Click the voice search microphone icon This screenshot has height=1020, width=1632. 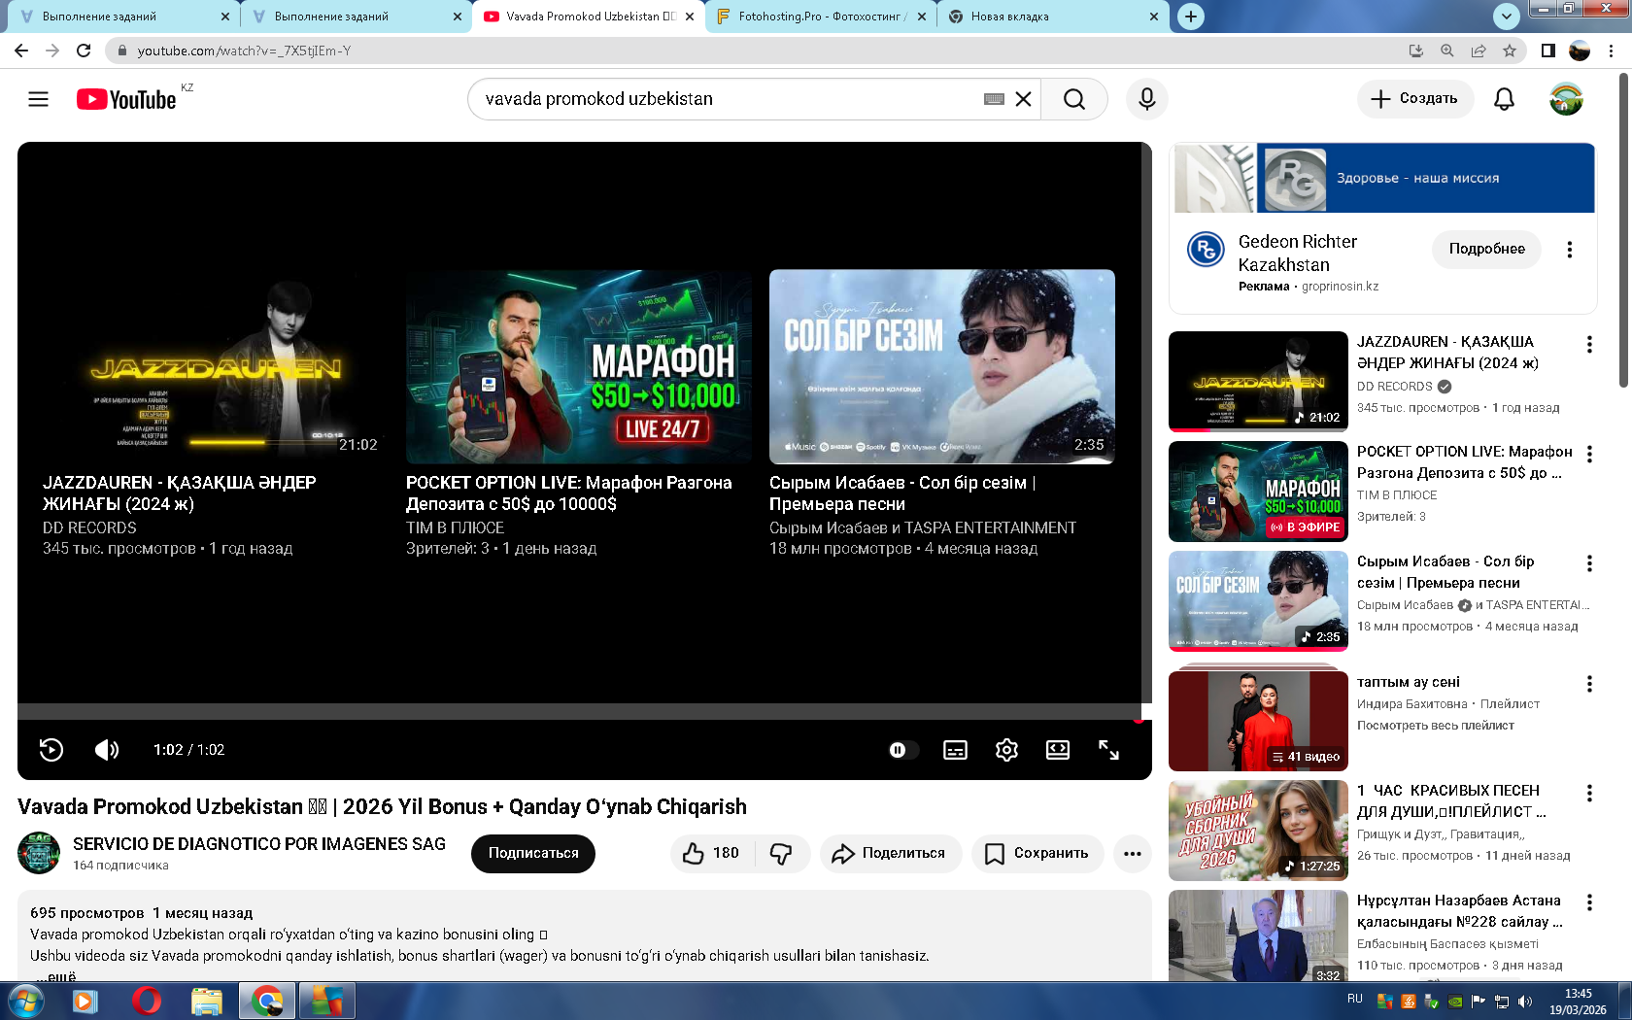[1146, 99]
